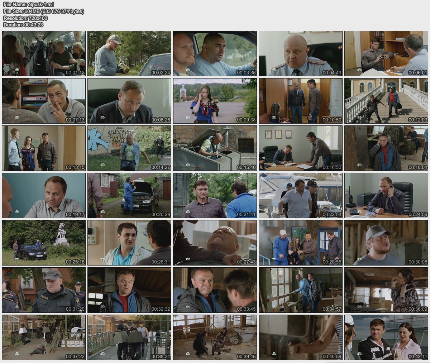Click the 00:25:18 thumbnail with statue and car

pos(44,243)
